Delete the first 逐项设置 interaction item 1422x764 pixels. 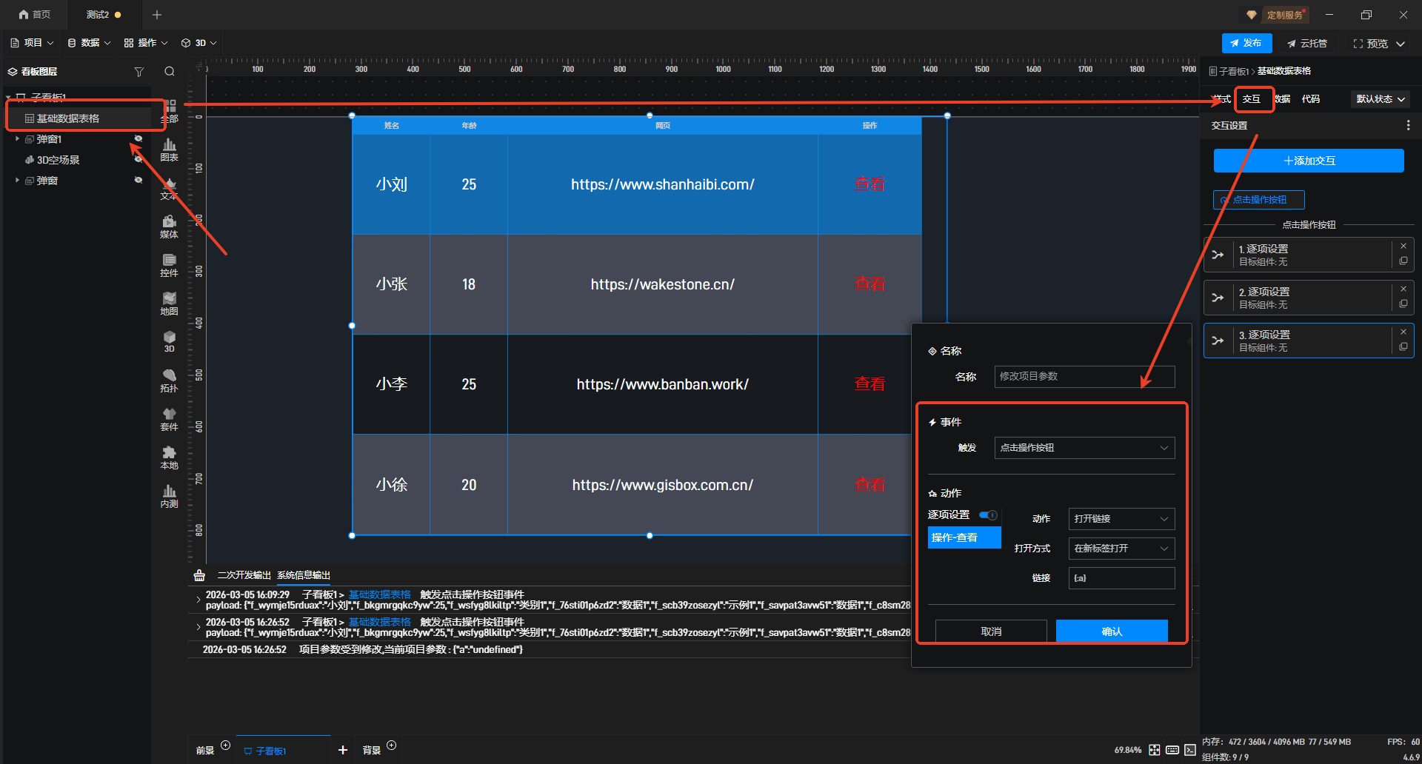click(1403, 247)
